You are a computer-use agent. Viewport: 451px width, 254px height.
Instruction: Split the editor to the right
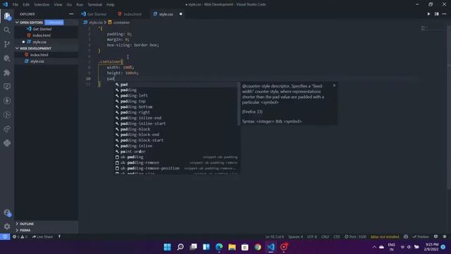437,14
